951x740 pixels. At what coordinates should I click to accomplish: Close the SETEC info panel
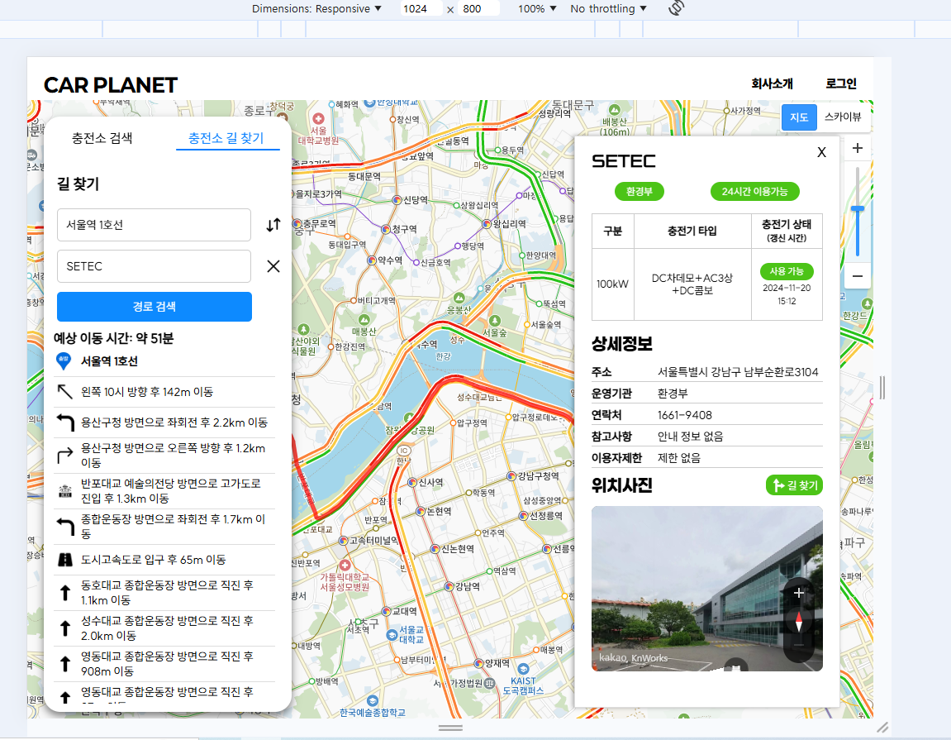(821, 152)
